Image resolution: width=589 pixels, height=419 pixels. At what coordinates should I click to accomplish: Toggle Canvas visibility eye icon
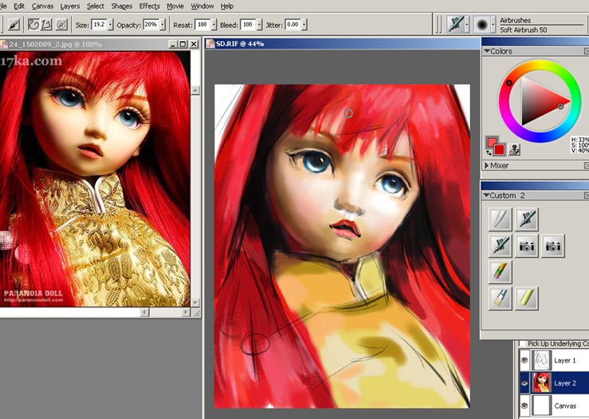click(524, 405)
